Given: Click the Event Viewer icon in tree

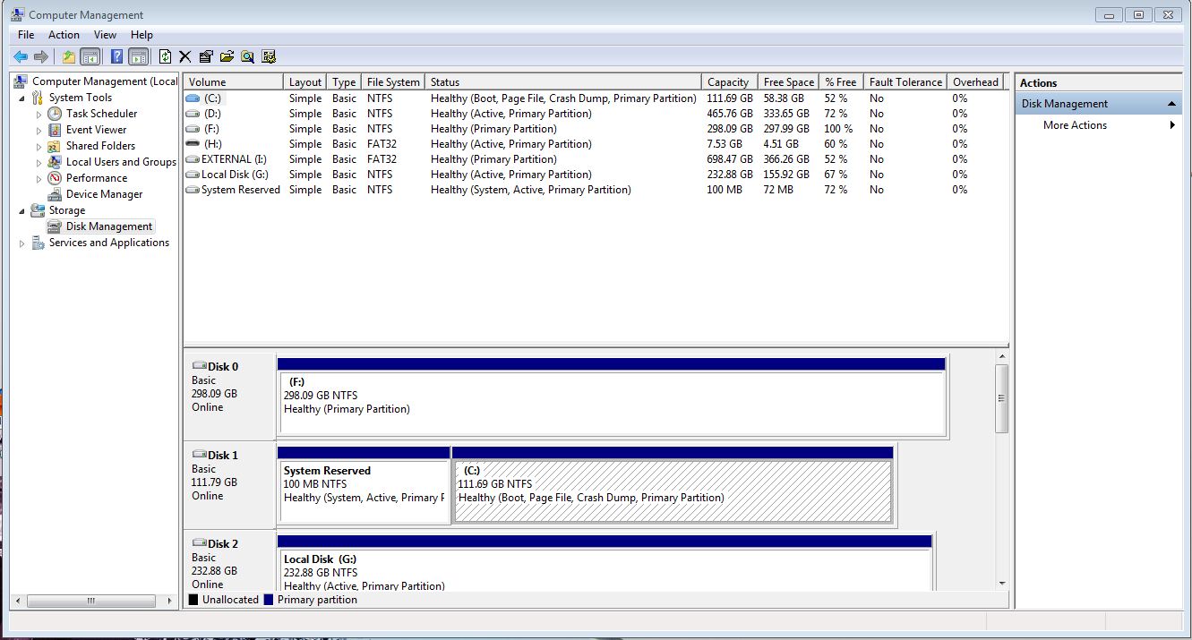Looking at the screenshot, I should click(x=55, y=130).
